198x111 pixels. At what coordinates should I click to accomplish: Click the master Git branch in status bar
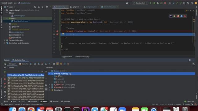coord(186,104)
